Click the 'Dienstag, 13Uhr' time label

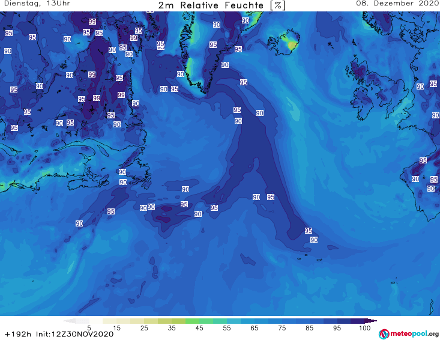(37, 4)
